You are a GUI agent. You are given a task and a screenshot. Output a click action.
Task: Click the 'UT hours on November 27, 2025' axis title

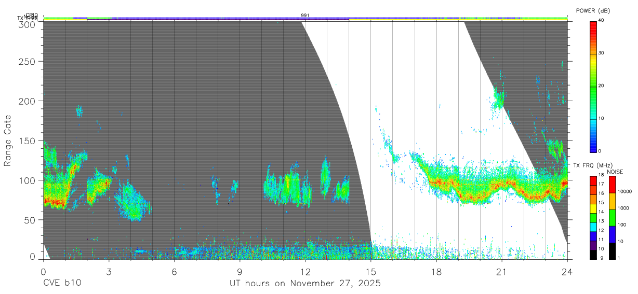(305, 283)
